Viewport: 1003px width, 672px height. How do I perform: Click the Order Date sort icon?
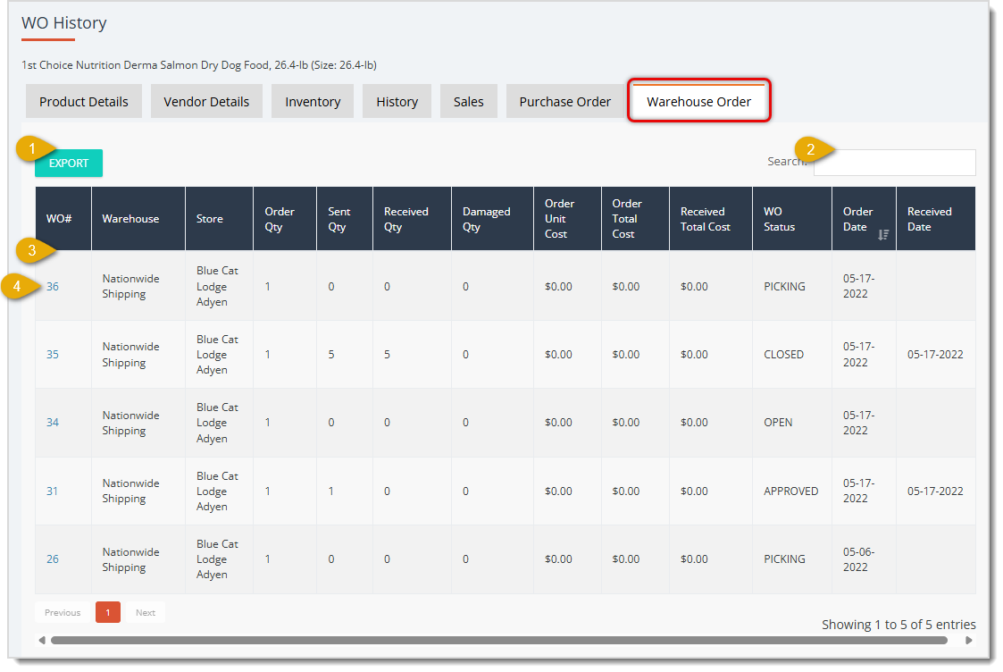(883, 235)
